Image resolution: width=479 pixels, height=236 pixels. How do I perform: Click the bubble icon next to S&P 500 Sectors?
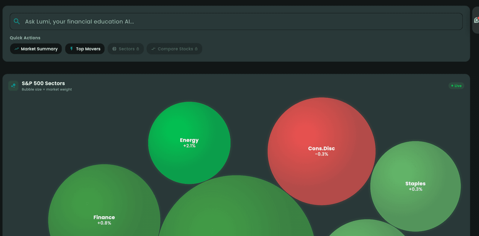[x=13, y=86]
